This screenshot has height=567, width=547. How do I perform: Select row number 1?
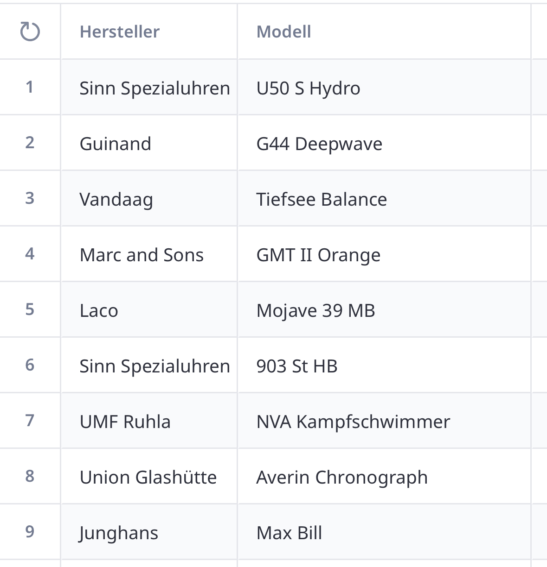tap(30, 87)
